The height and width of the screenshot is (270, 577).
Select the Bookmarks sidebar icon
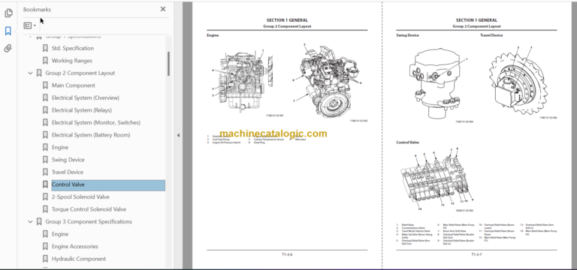8,31
